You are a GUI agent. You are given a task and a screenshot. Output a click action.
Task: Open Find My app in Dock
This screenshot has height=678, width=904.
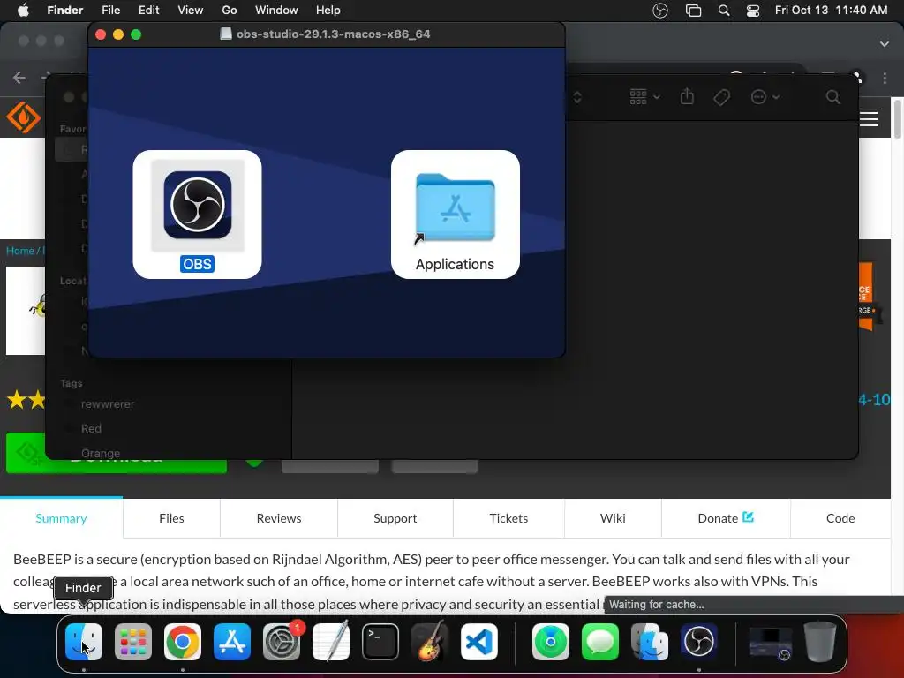[551, 642]
